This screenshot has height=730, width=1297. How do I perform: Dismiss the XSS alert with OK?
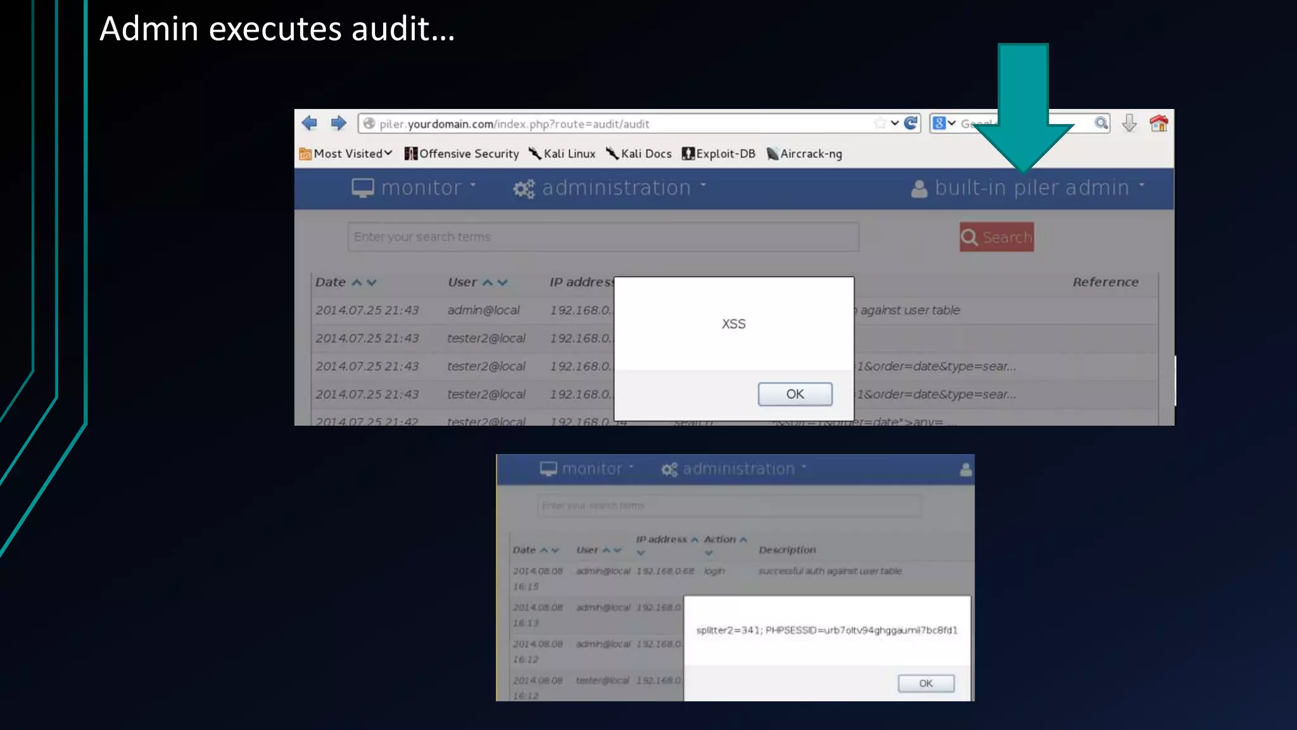coord(795,394)
